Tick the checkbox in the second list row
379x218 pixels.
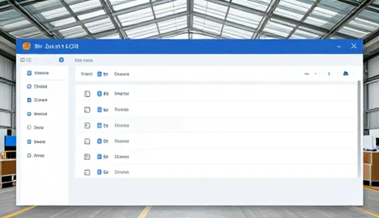(87, 110)
